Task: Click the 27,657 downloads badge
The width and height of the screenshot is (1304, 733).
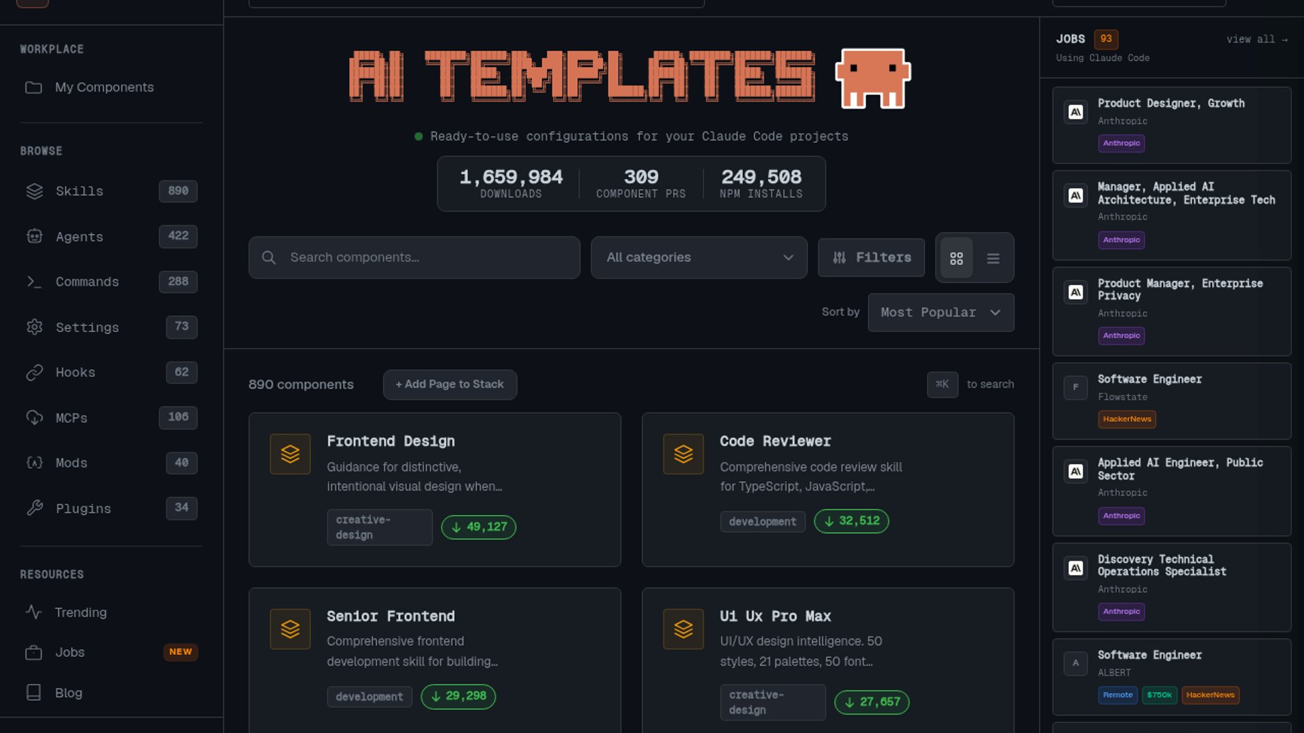Action: [x=872, y=702]
